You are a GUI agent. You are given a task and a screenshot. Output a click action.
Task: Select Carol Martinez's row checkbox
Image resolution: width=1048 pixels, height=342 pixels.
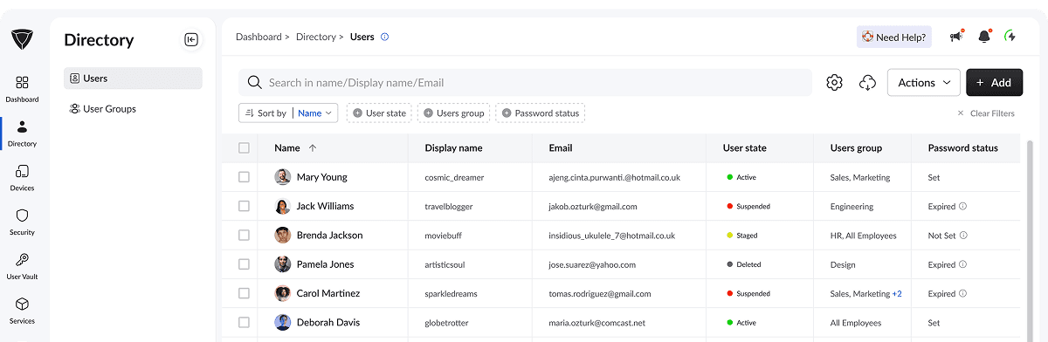click(x=244, y=294)
